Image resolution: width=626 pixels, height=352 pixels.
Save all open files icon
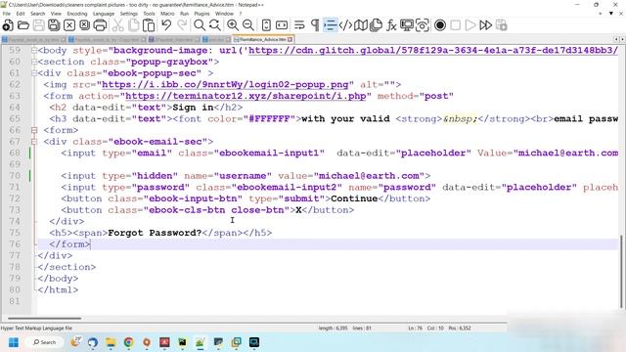(54, 25)
